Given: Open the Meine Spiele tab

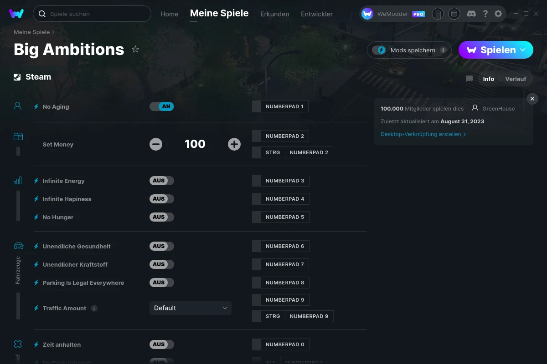Looking at the screenshot, I should pyautogui.click(x=219, y=13).
